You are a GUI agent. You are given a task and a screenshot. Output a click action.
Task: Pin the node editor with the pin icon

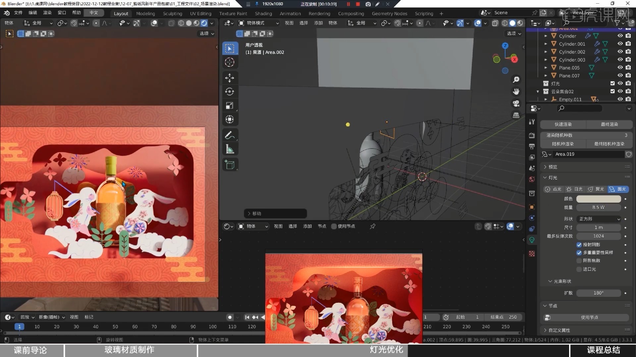373,226
